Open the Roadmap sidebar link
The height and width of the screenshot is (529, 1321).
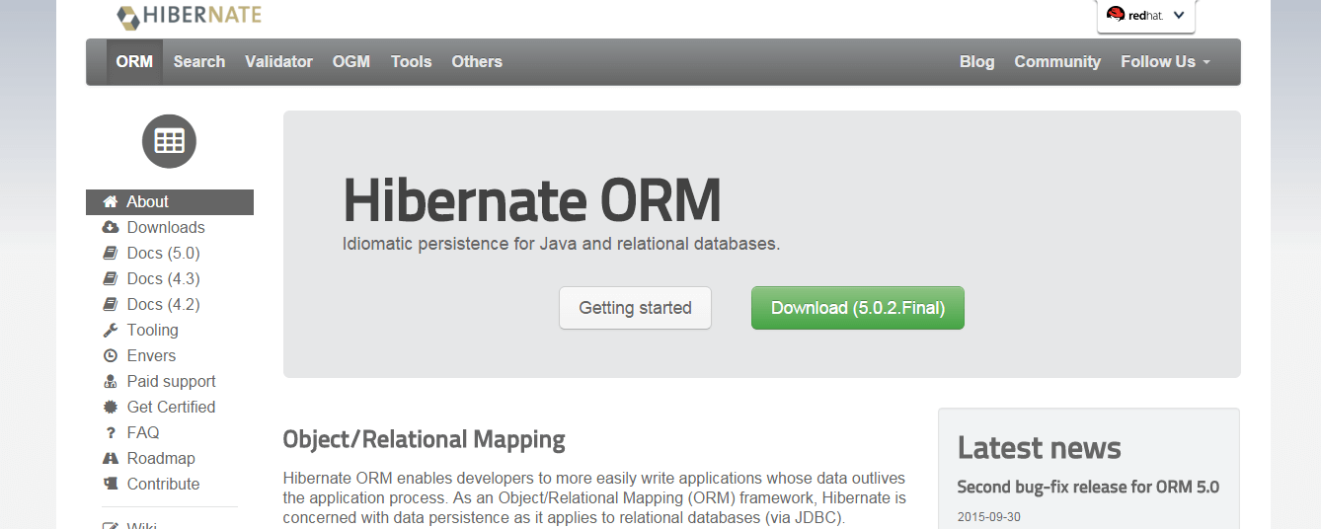pos(161,458)
